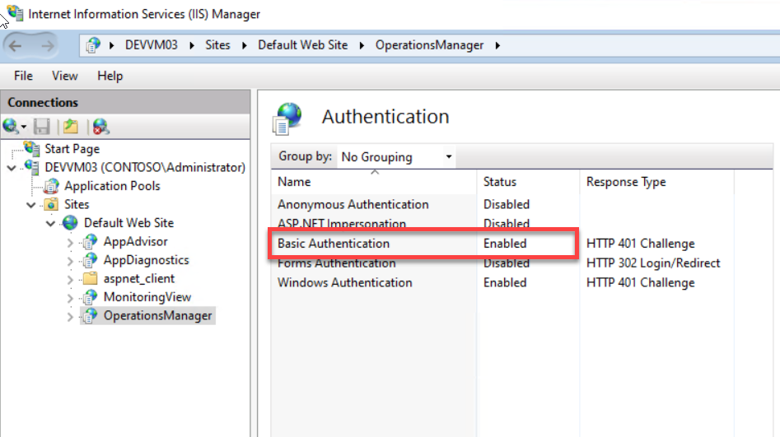
Task: Click the Start Page icon in tree
Action: 32,149
